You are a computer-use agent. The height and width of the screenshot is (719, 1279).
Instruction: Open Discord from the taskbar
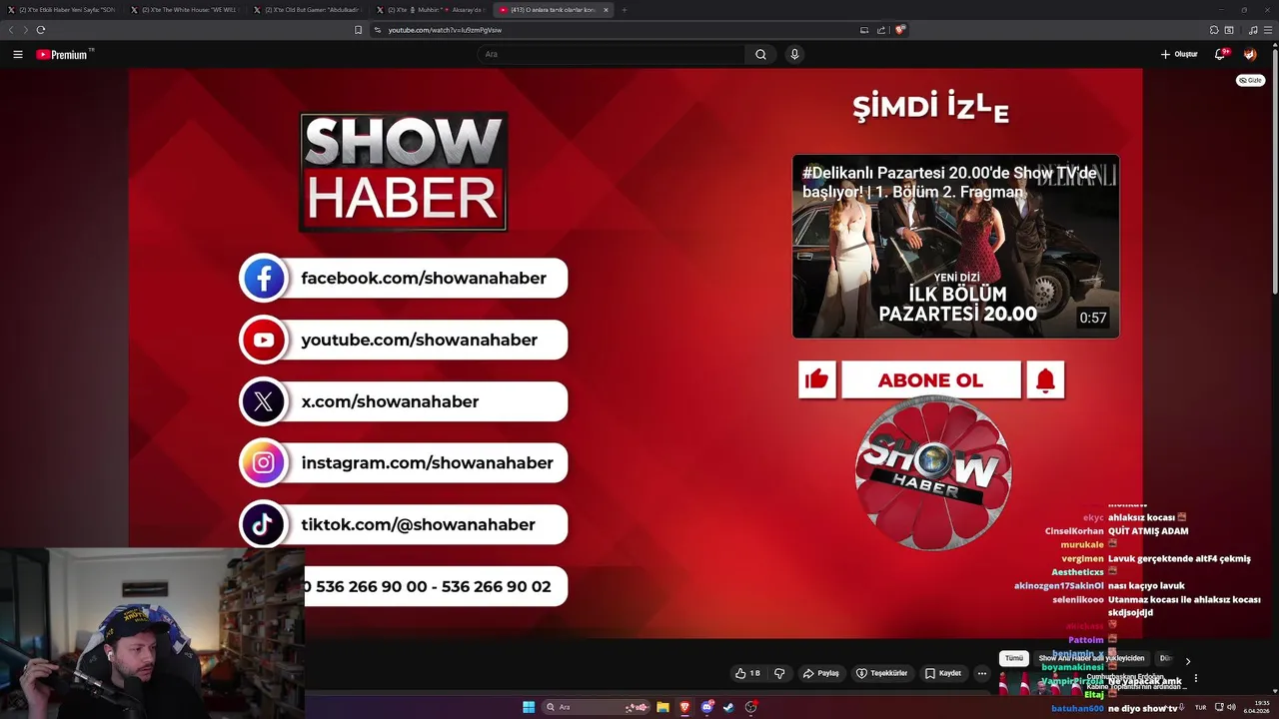pos(707,707)
